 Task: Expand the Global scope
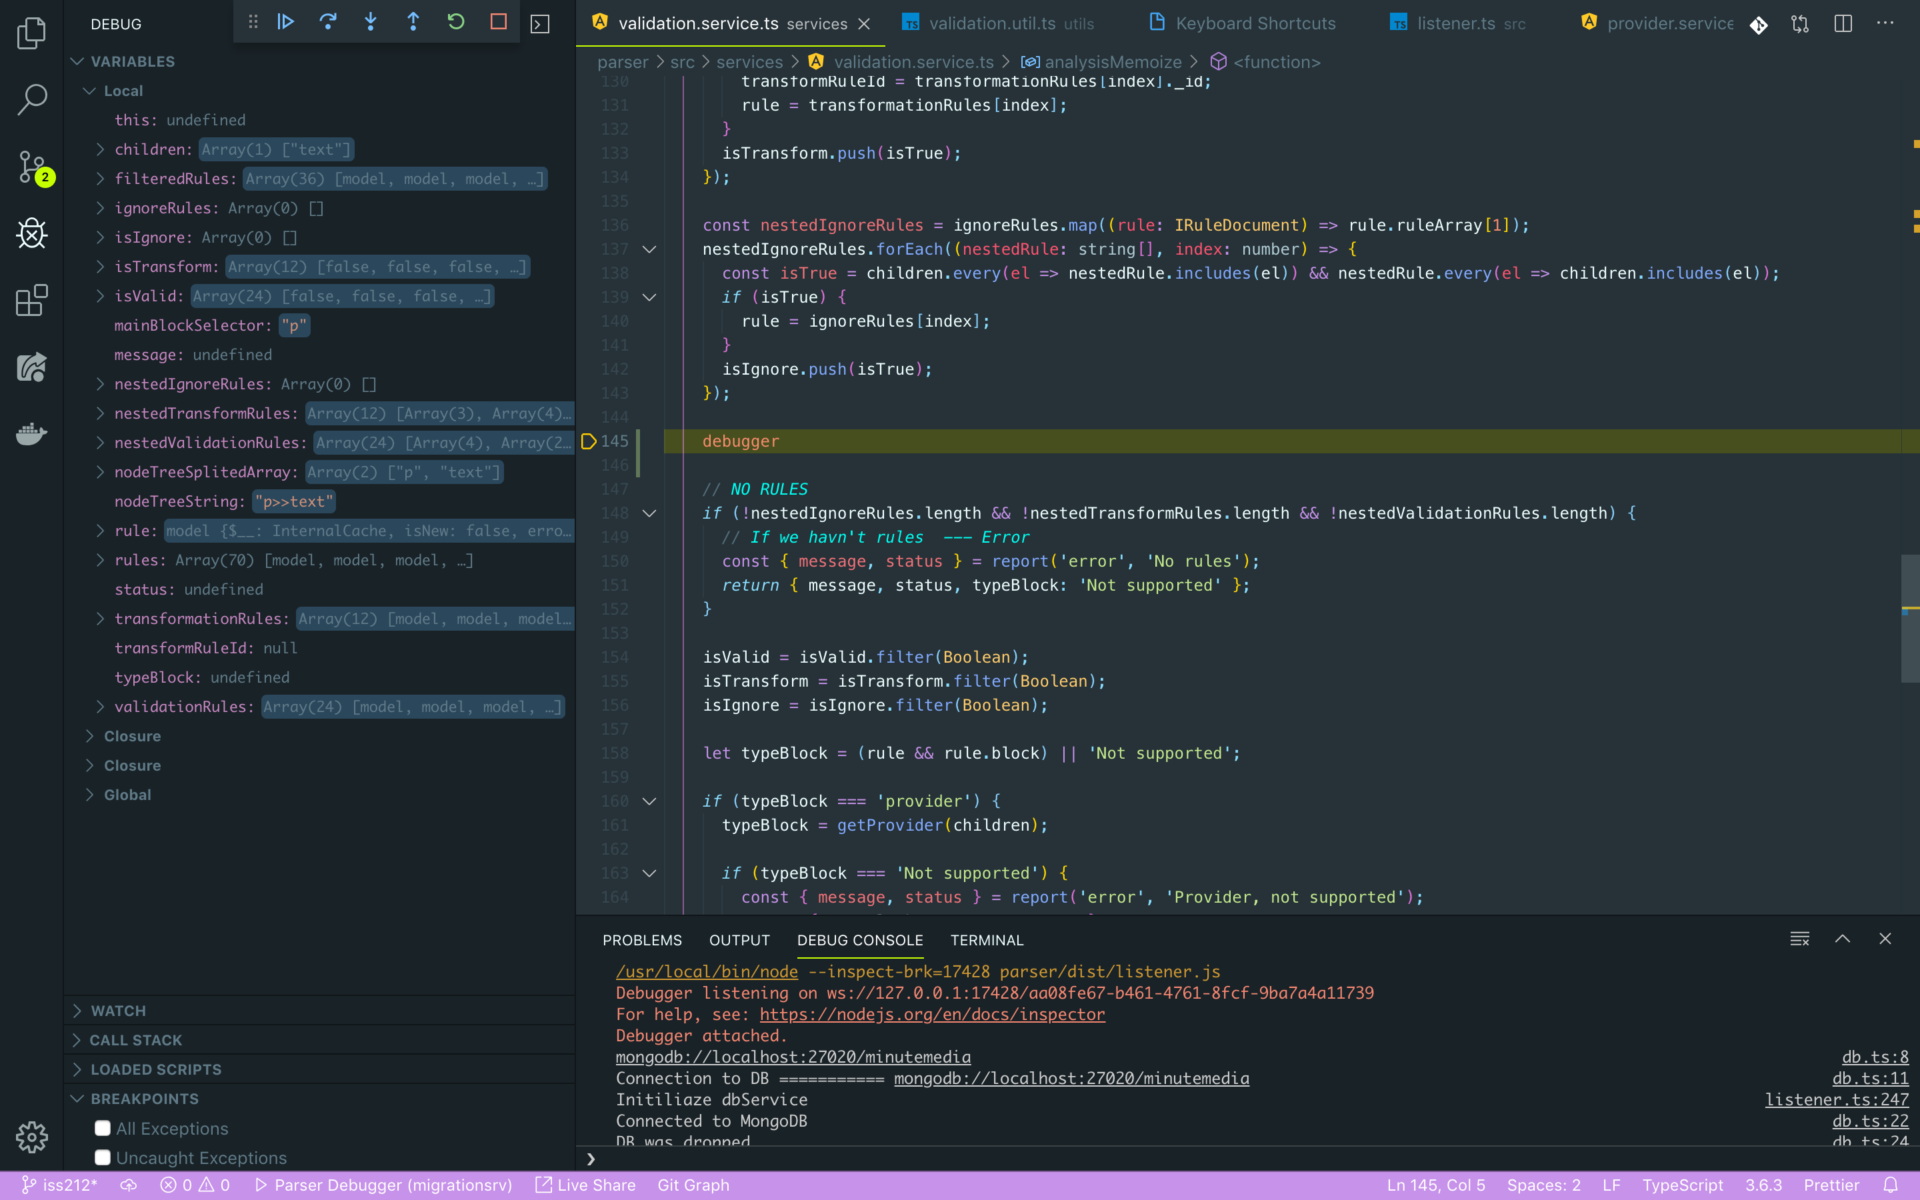point(89,795)
